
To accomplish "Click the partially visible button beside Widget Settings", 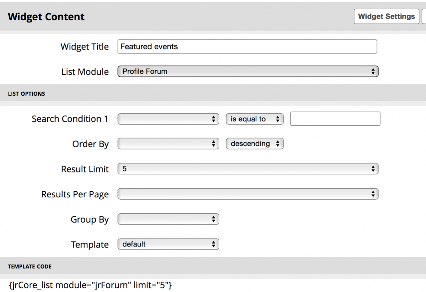I will pyautogui.click(x=424, y=16).
